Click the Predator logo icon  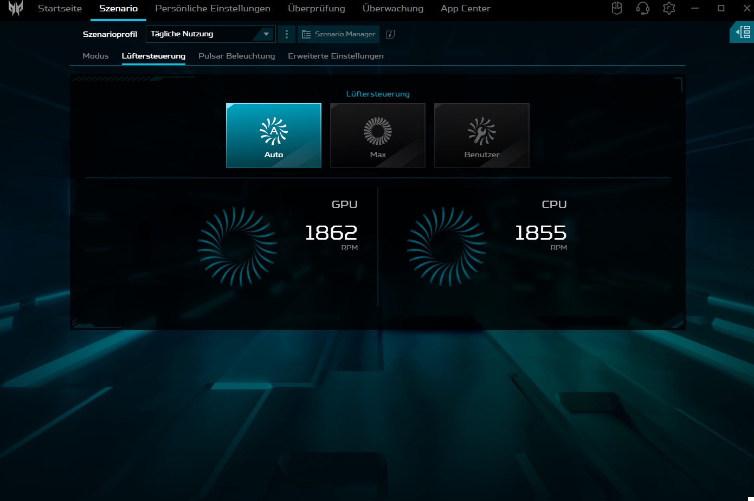coord(15,9)
